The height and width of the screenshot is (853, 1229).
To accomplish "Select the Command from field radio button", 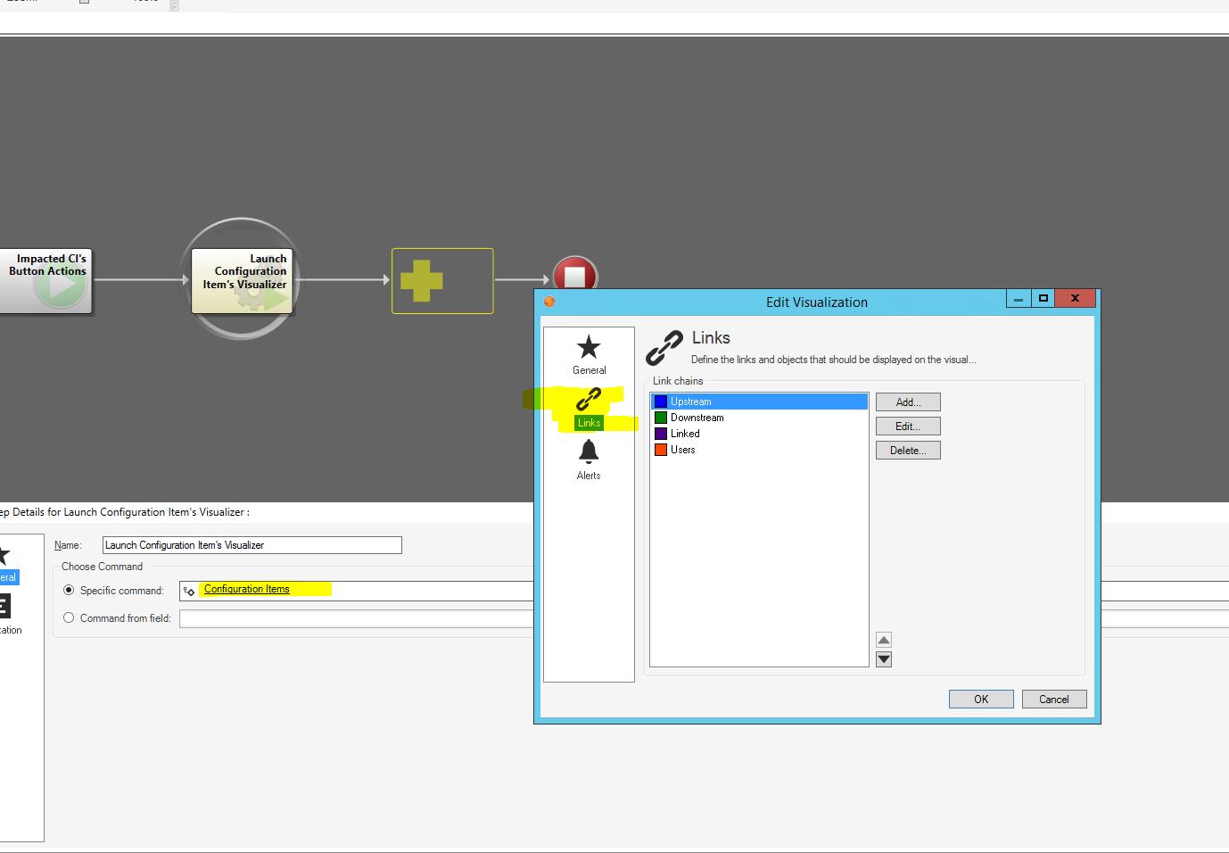I will click(x=69, y=617).
